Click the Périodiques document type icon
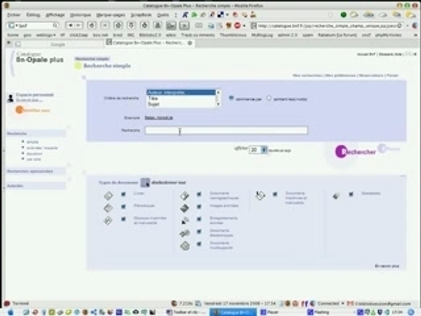421x316 pixels. (108, 208)
